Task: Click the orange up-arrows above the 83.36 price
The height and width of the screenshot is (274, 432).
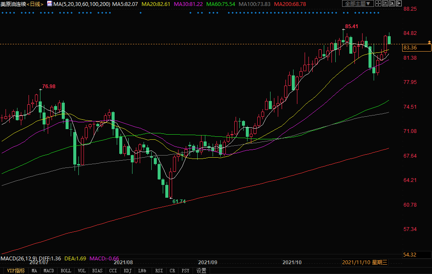Action: point(429,42)
